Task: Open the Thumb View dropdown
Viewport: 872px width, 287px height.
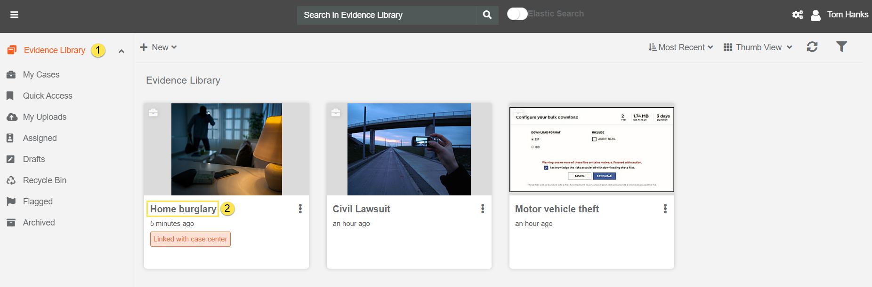Action: [x=758, y=47]
